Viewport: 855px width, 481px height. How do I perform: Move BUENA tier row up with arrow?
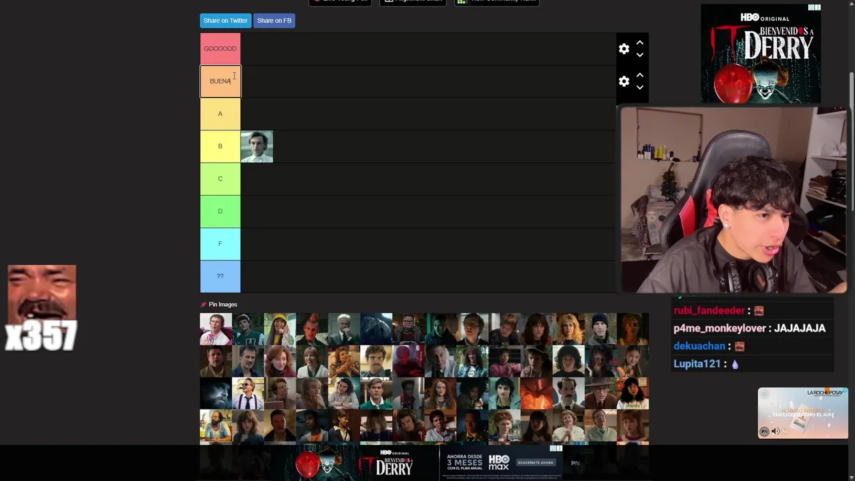click(640, 75)
